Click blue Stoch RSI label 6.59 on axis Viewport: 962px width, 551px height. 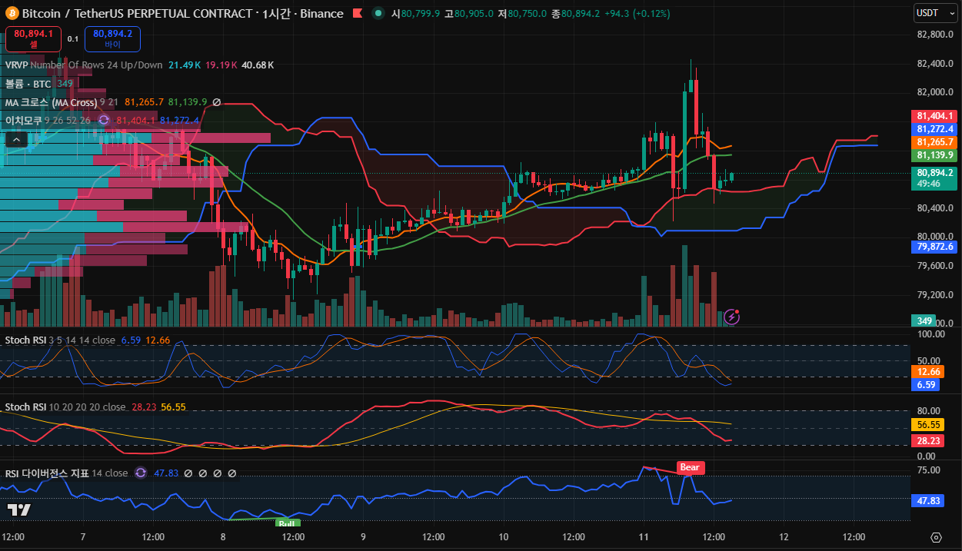(927, 385)
